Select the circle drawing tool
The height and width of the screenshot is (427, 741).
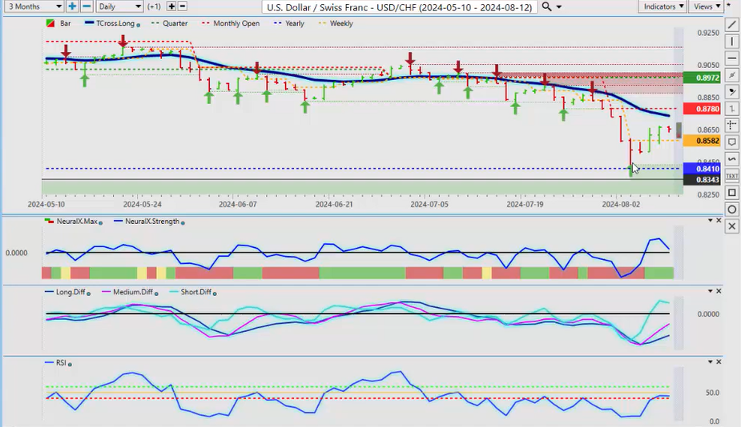click(732, 210)
